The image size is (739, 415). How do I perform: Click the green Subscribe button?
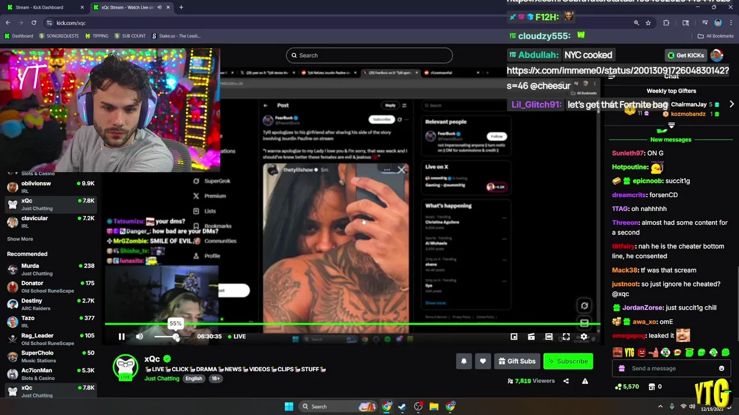pyautogui.click(x=568, y=361)
